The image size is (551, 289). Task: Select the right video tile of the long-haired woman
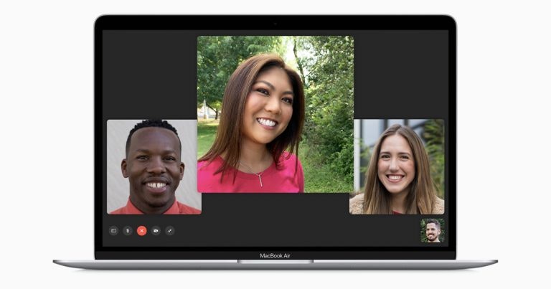click(397, 167)
